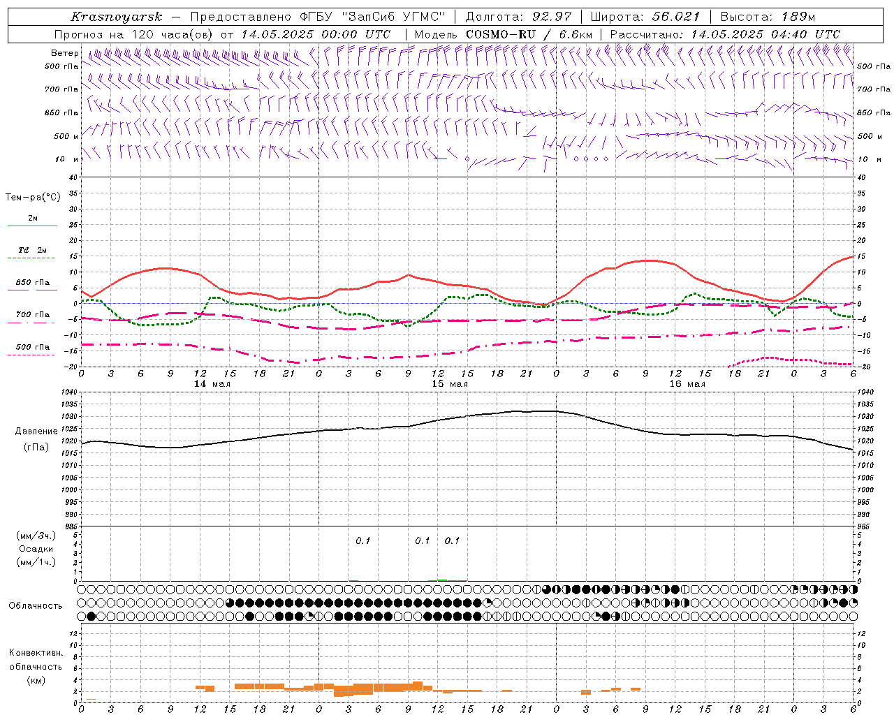
Task: Click the 15 мая date label
Action: coord(449,384)
